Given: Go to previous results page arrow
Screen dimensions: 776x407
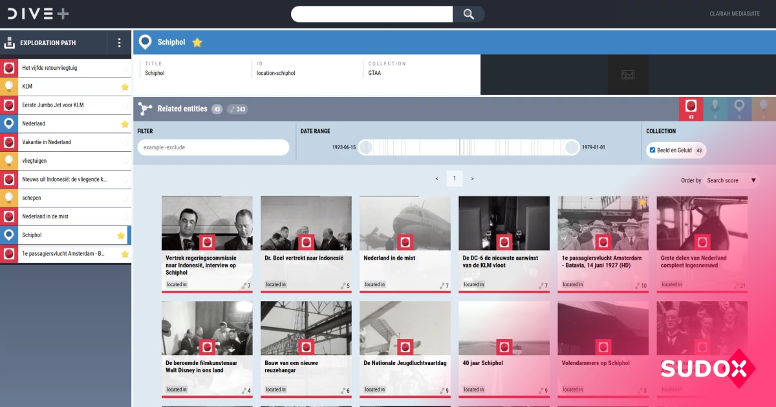Looking at the screenshot, I should 436,178.
